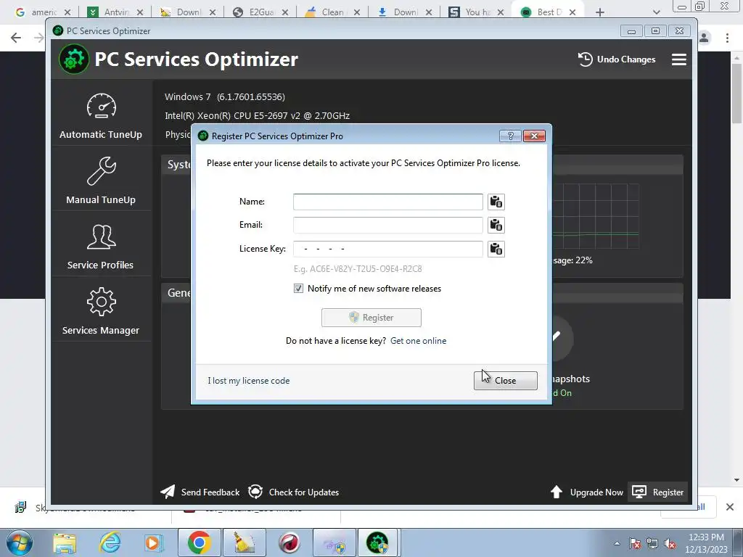Launch Internet Explorer from the taskbar

(110, 542)
